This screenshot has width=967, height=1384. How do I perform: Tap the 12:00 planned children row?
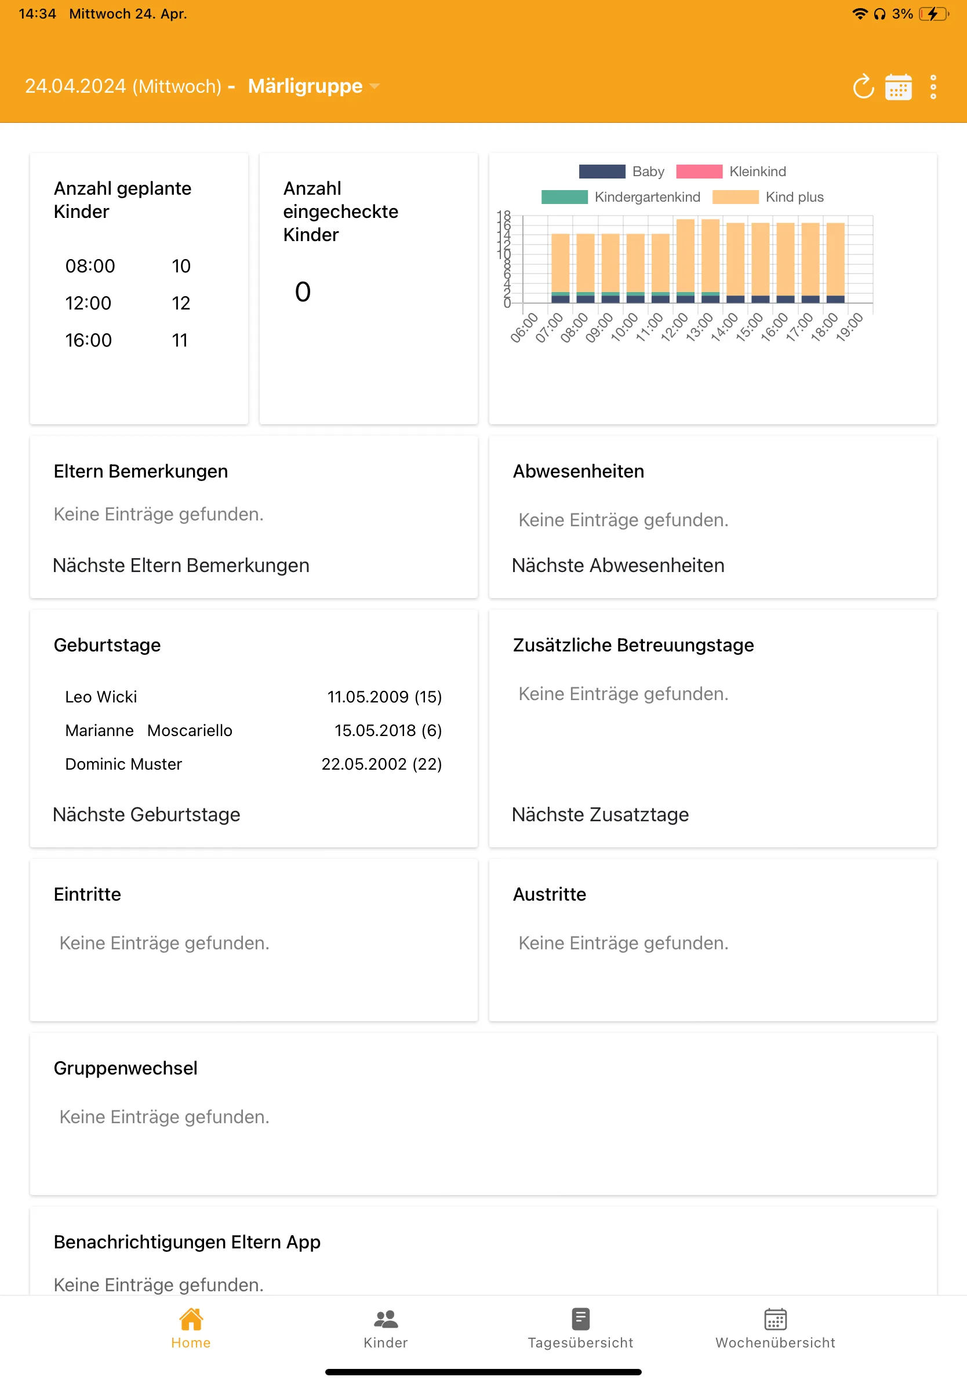[x=128, y=303]
